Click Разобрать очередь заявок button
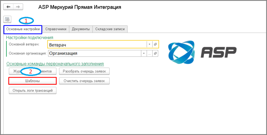The image size is (267, 135). point(84,71)
